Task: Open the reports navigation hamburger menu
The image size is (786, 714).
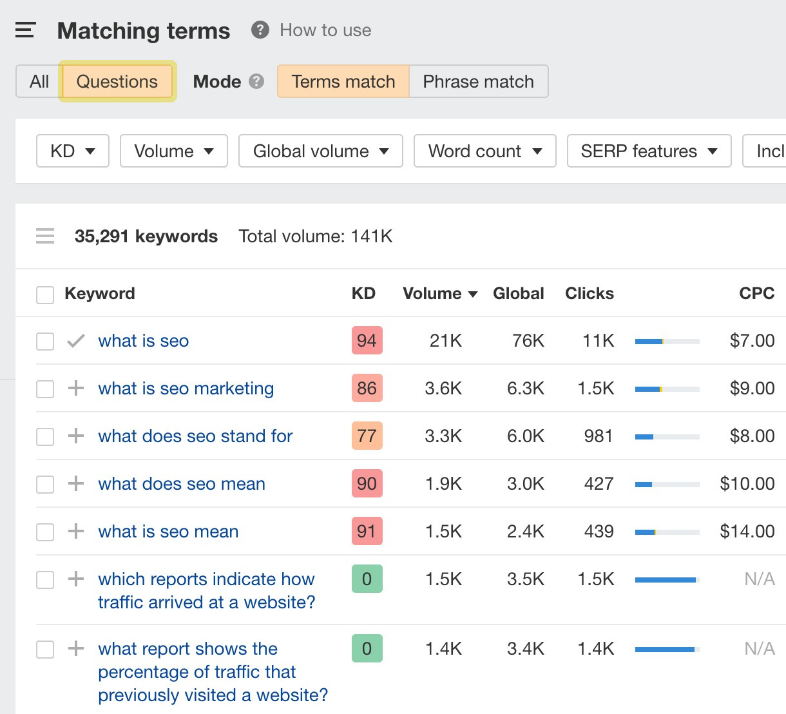Action: coord(25,30)
